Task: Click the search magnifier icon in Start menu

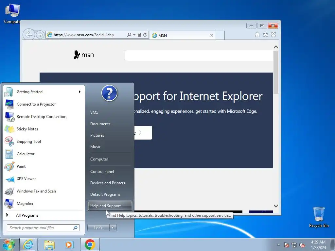Action: pos(75,228)
